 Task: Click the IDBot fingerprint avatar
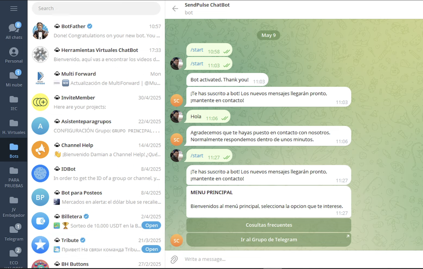coord(40,173)
